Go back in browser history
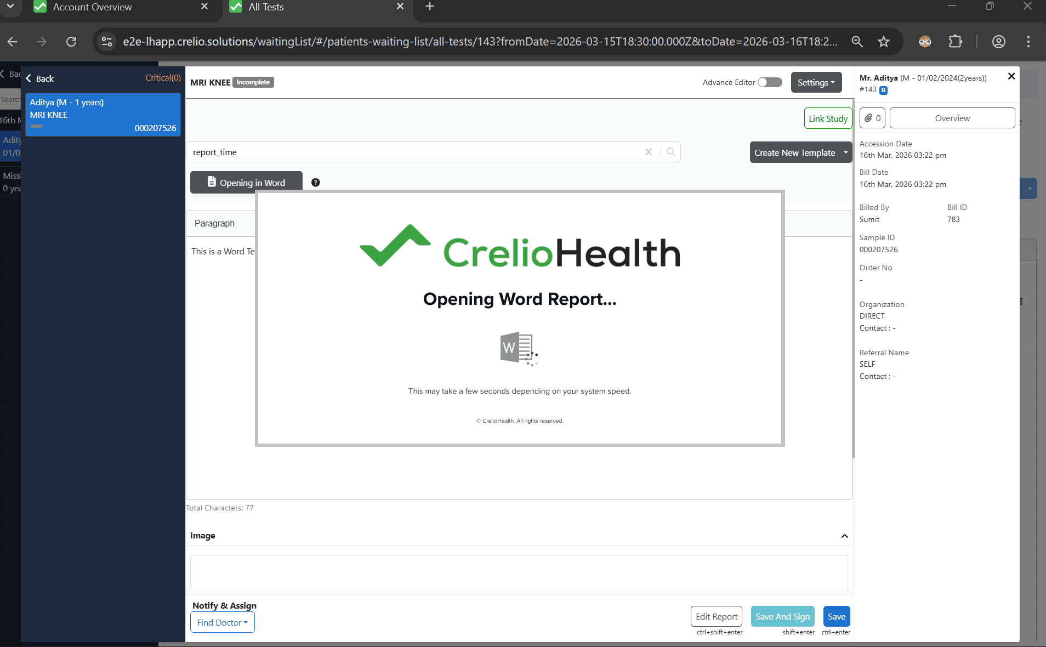 pyautogui.click(x=13, y=42)
